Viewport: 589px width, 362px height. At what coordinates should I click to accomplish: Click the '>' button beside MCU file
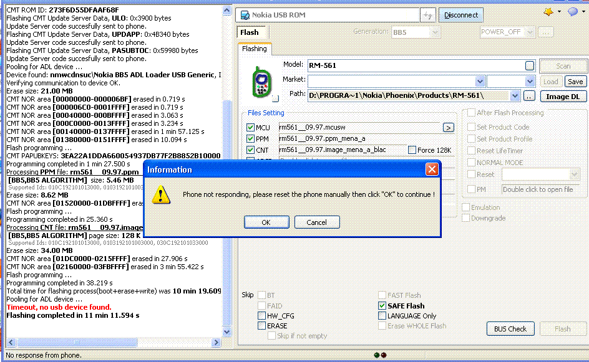point(448,128)
